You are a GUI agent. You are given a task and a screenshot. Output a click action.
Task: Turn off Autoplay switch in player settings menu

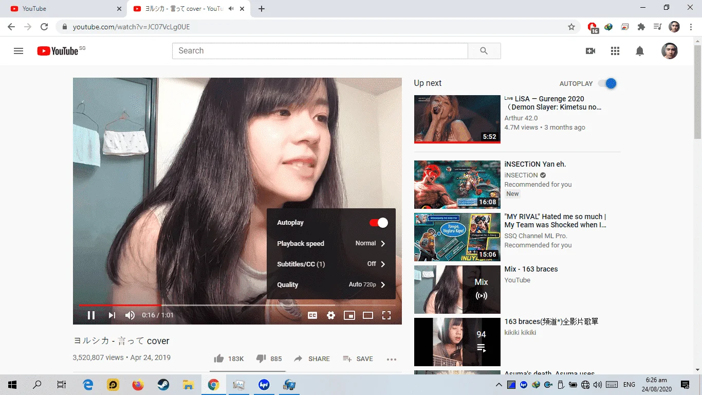(379, 223)
